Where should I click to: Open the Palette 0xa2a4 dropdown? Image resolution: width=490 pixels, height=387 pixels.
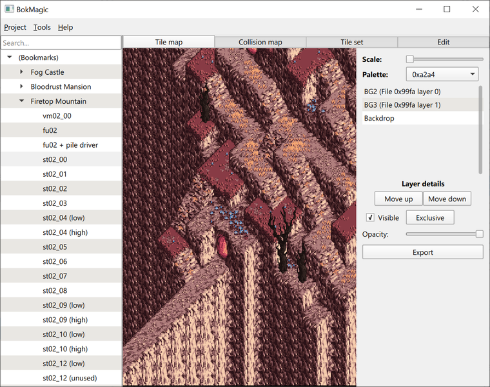(x=442, y=74)
